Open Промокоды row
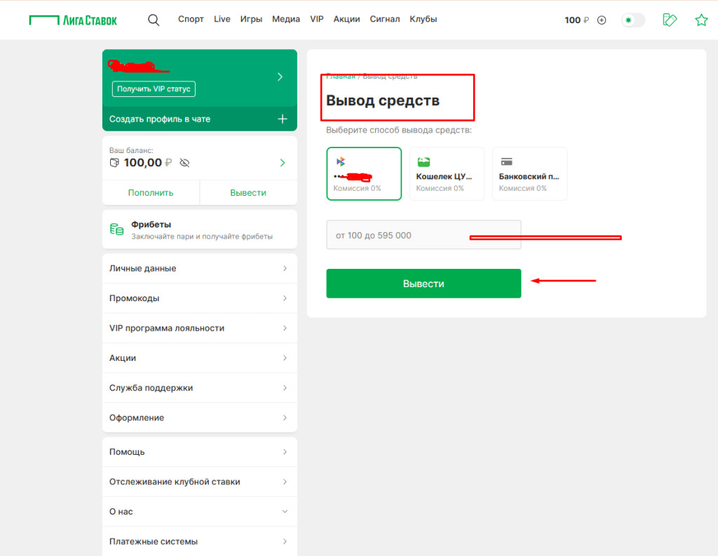718x556 pixels. pyautogui.click(x=200, y=298)
